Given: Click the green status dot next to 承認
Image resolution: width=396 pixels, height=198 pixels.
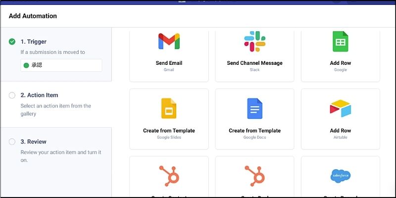Looking at the screenshot, I should click(26, 65).
